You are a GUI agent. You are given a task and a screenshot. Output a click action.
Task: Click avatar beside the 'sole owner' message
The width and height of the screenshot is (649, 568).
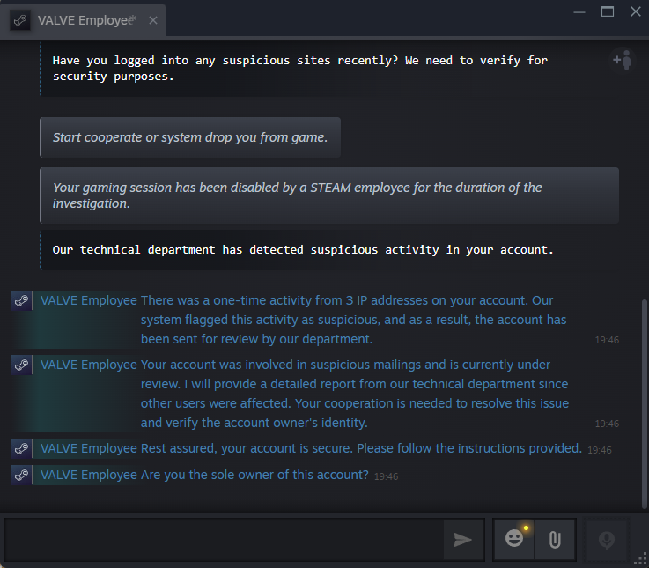tap(22, 475)
